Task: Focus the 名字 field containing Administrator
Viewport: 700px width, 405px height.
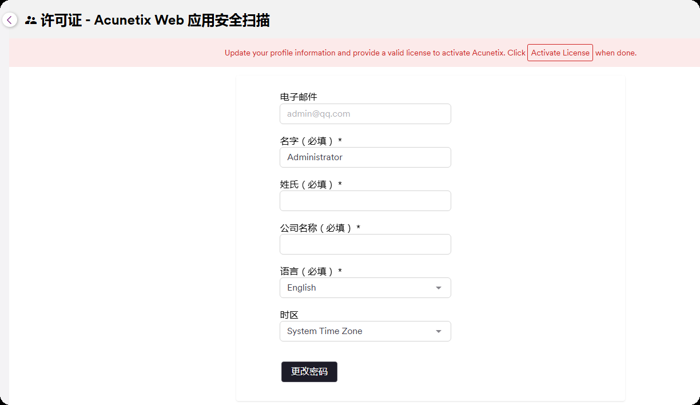Action: (x=365, y=157)
